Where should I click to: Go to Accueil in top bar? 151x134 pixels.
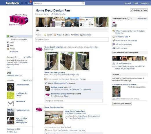coord(128,3)
